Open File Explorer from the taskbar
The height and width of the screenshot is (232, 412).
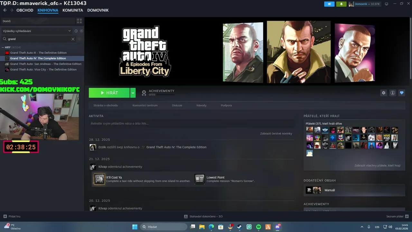pyautogui.click(x=202, y=227)
